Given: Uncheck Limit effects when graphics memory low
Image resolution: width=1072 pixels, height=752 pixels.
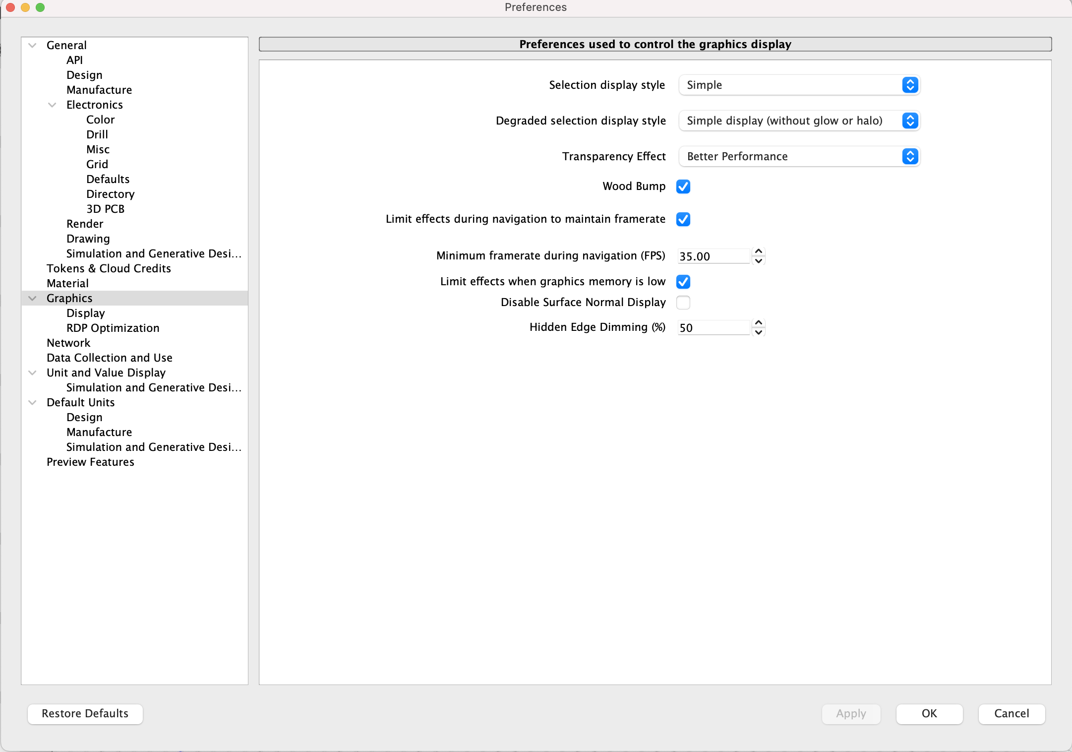Looking at the screenshot, I should point(683,282).
